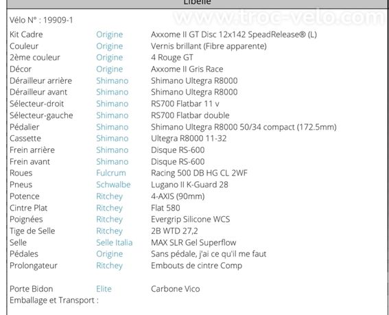Click 'Disque RS-600' in Frein arrière row

pyautogui.click(x=178, y=150)
